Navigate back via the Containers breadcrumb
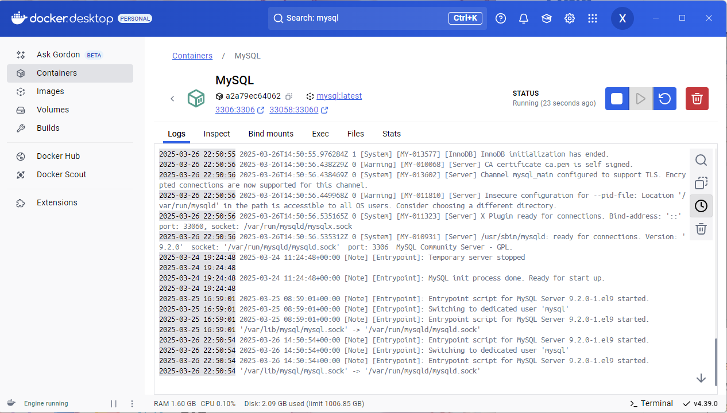This screenshot has width=727, height=413. tap(192, 56)
